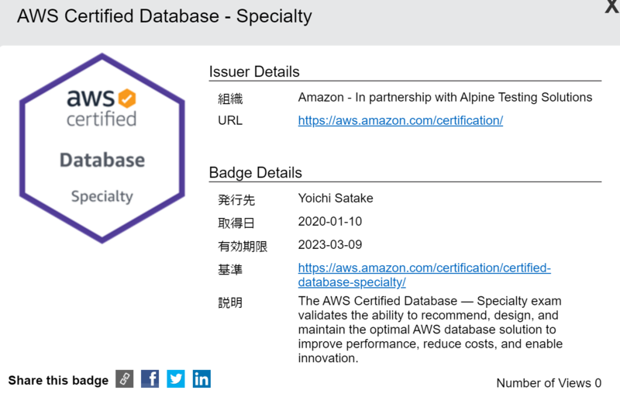Share badge on Facebook
The width and height of the screenshot is (620, 394).
tap(150, 379)
